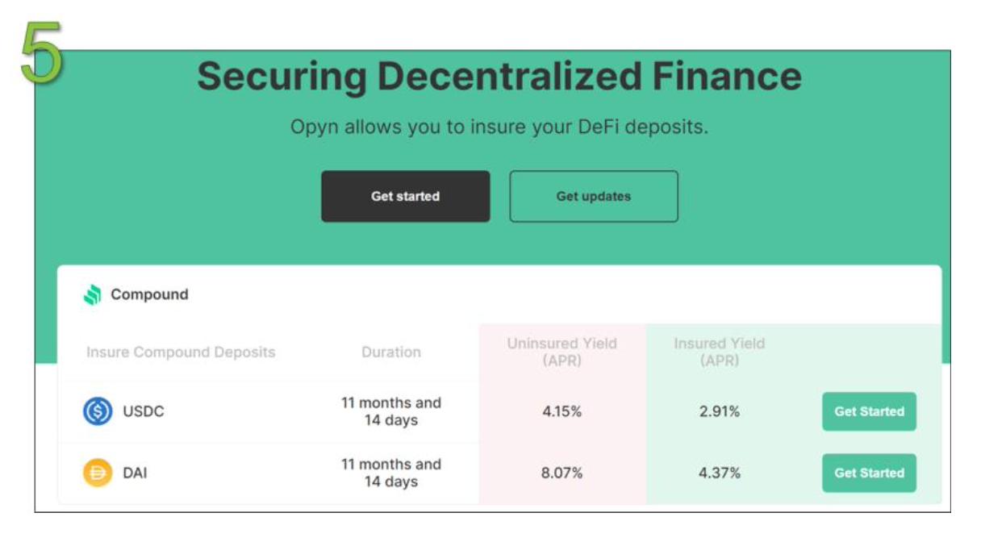Click Get Started in the DAI row

tap(869, 473)
